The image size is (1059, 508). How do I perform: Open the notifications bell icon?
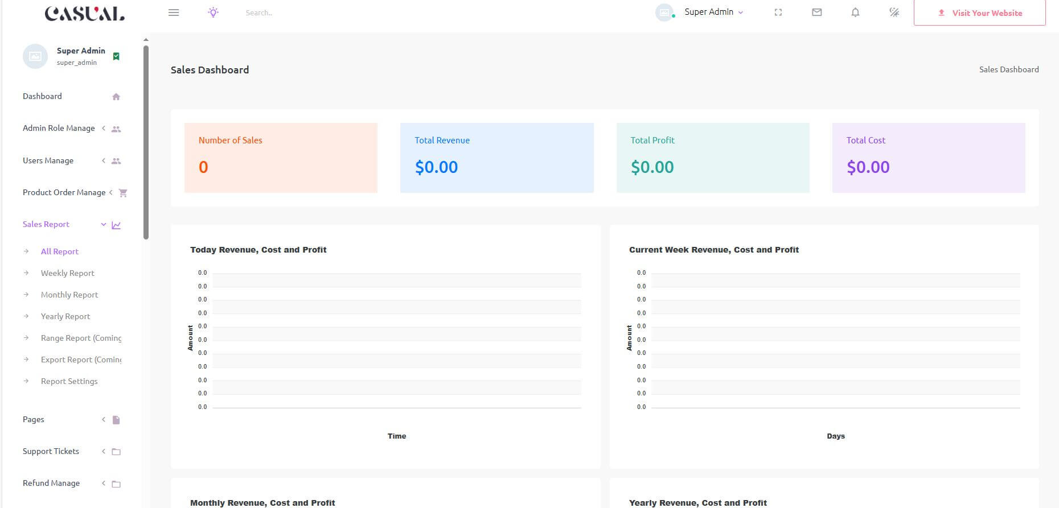pyautogui.click(x=855, y=13)
